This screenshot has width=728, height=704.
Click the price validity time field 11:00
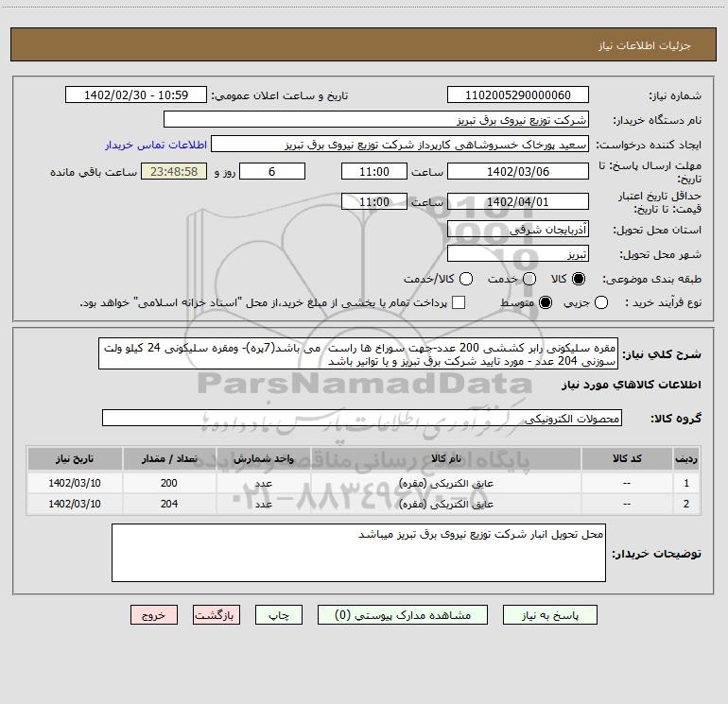point(374,201)
